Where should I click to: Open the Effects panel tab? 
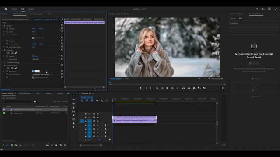pyautogui.click(x=4, y=14)
